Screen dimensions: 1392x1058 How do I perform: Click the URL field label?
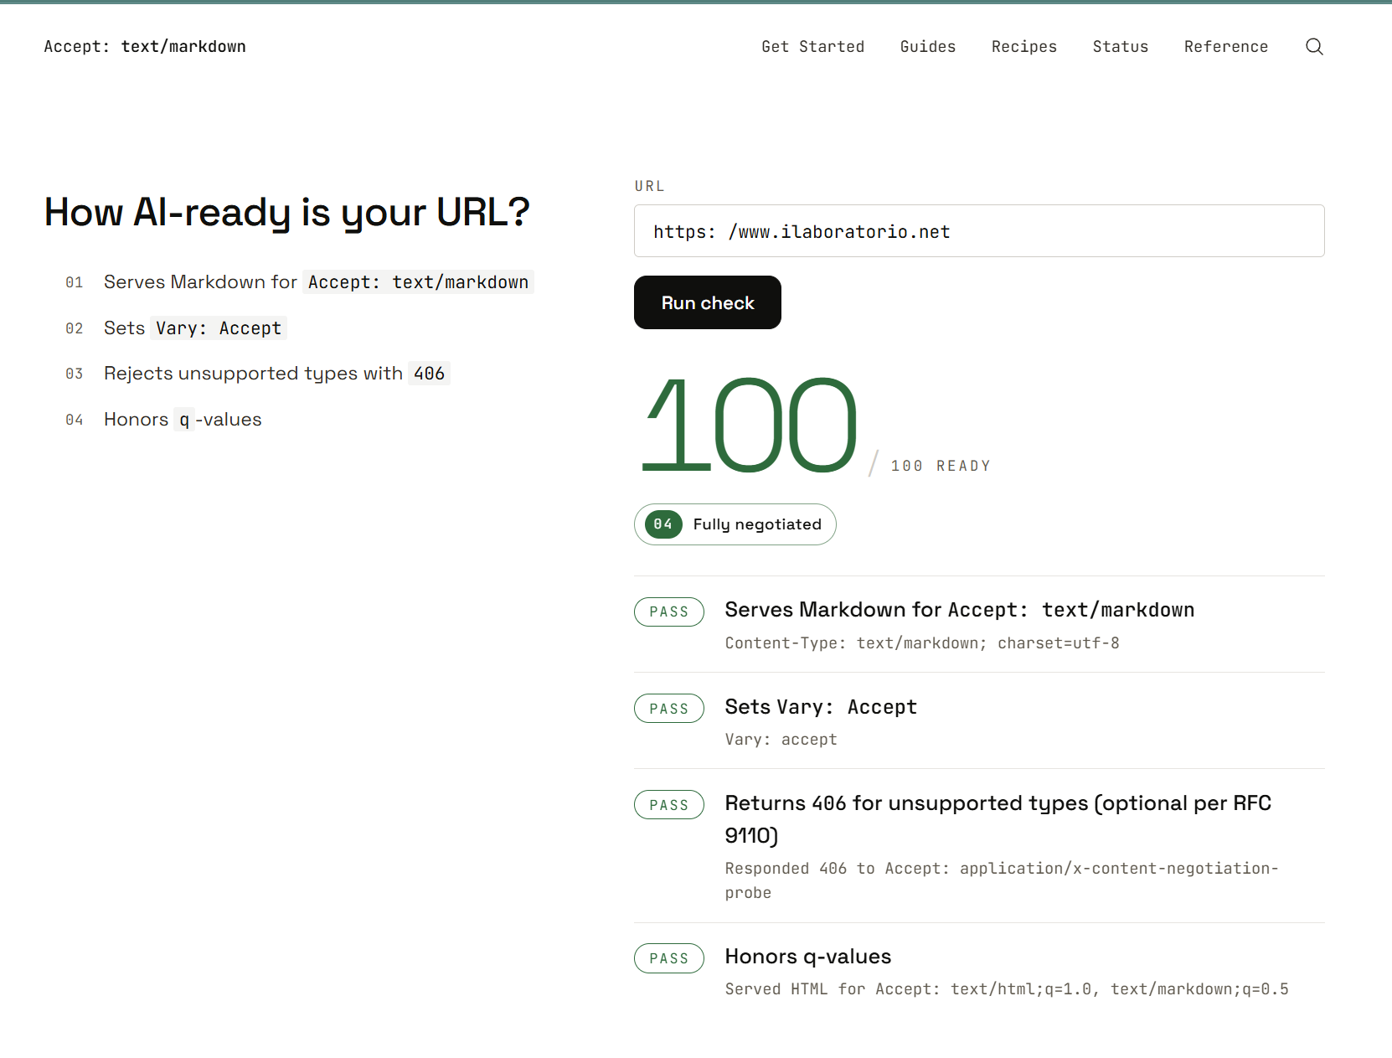point(649,186)
